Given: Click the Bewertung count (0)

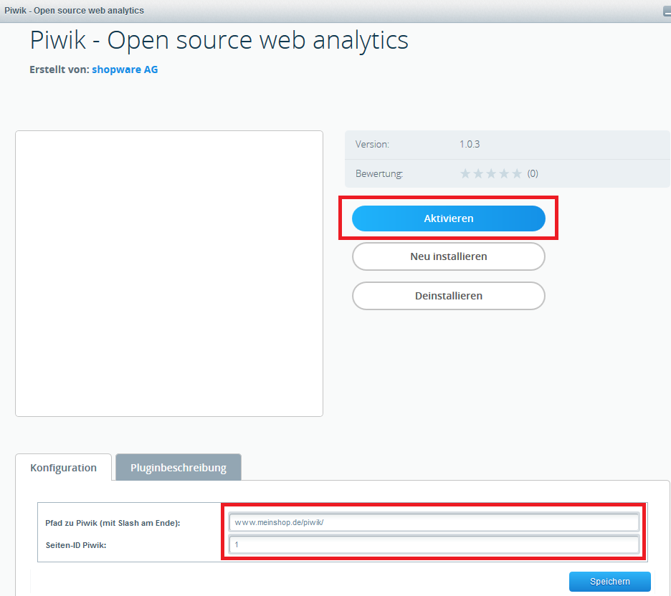Looking at the screenshot, I should pos(533,173).
